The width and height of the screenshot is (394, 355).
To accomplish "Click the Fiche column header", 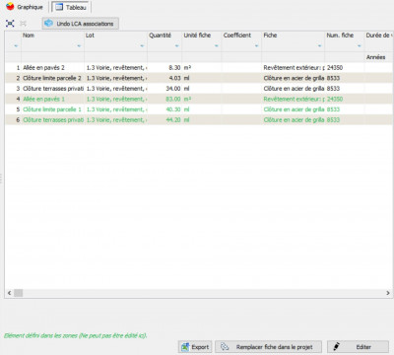I will click(270, 35).
